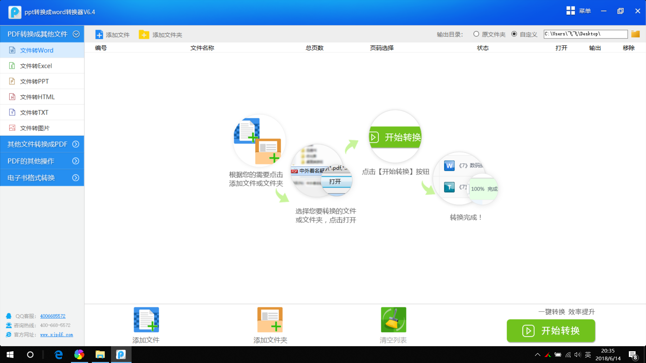Expand the 电子书格式转换 section
Screen dimensions: 646x363
tap(76, 178)
